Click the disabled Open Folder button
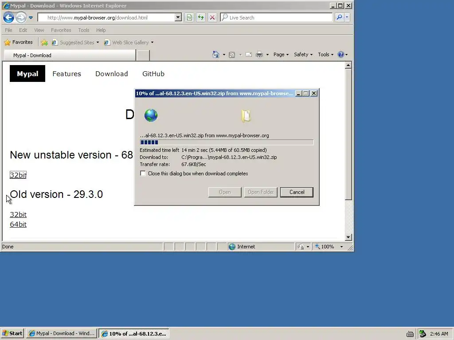The height and width of the screenshot is (340, 454). click(261, 192)
